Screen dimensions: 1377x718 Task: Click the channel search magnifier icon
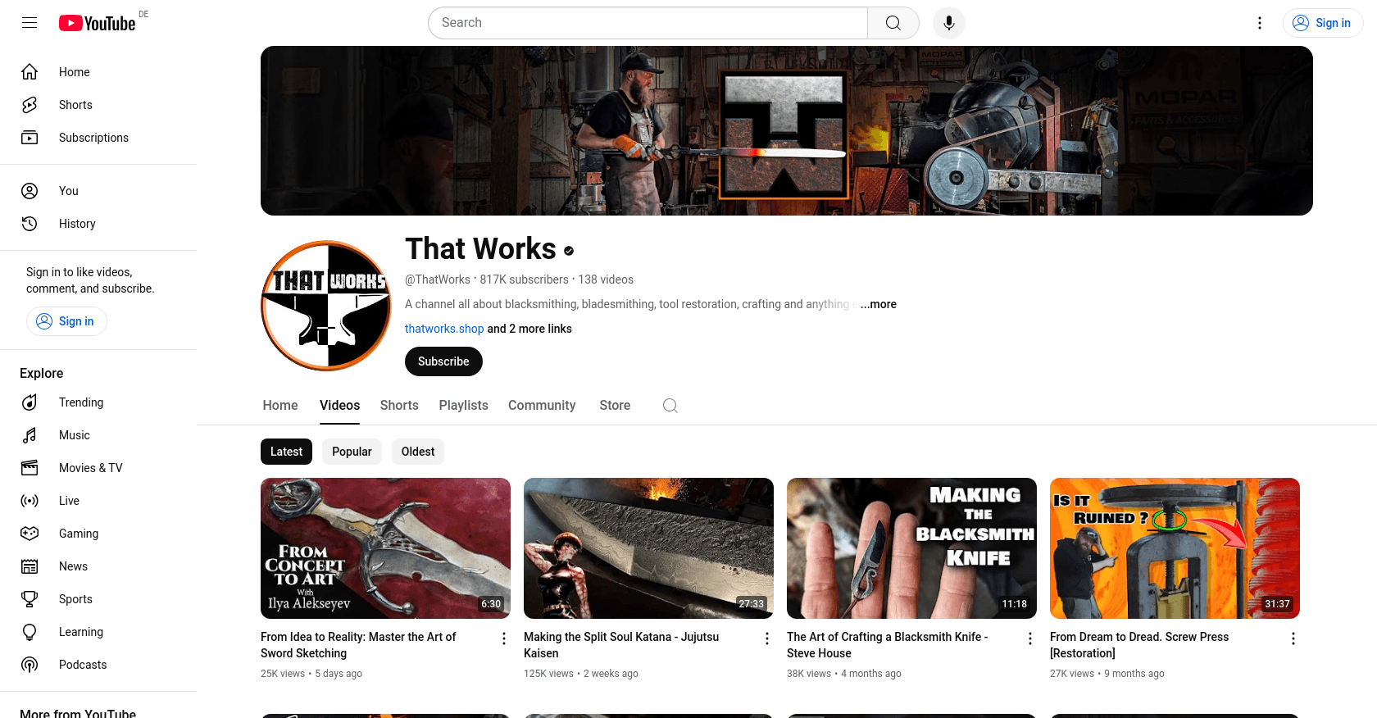pos(670,406)
